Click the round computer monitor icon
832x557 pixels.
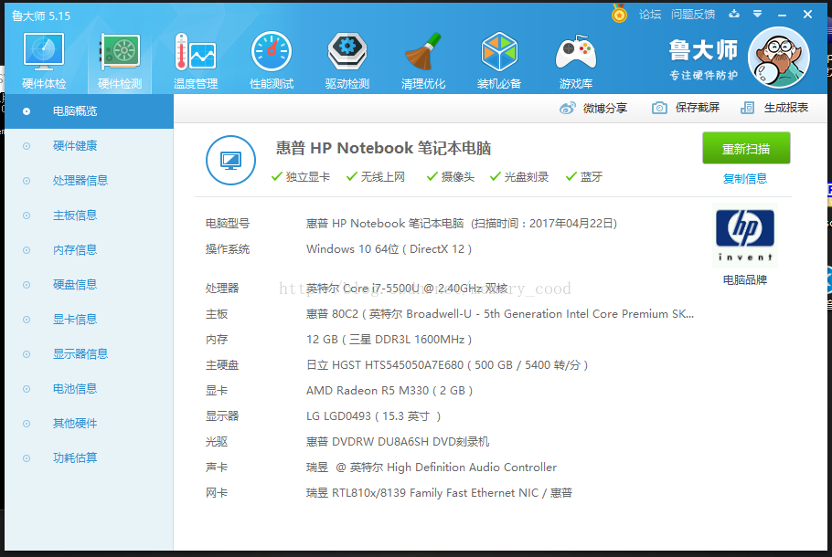pyautogui.click(x=230, y=160)
